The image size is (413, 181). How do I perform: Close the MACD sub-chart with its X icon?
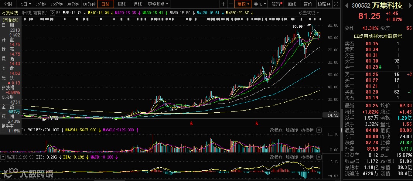pyautogui.click(x=319, y=157)
